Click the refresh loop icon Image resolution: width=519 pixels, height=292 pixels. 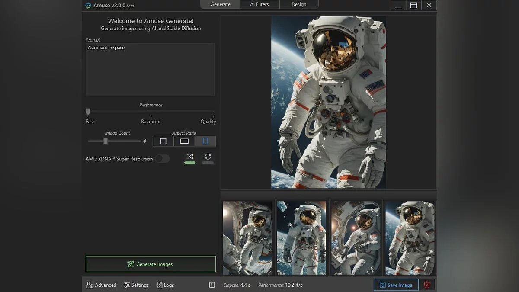pyautogui.click(x=208, y=157)
